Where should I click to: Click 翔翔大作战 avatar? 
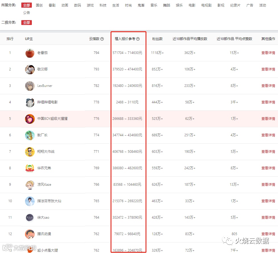pos(30,152)
